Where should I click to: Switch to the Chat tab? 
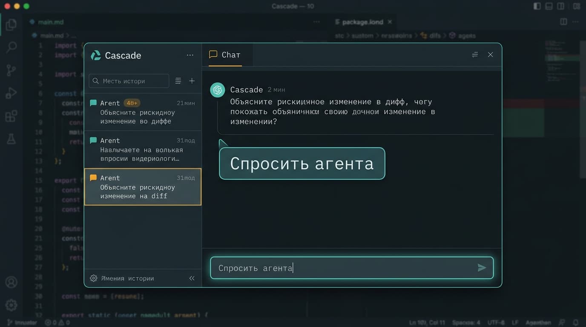click(225, 55)
